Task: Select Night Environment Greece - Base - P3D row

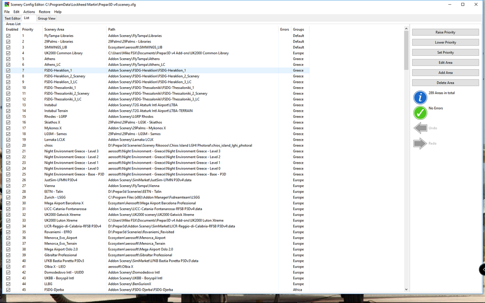Action: point(156,174)
